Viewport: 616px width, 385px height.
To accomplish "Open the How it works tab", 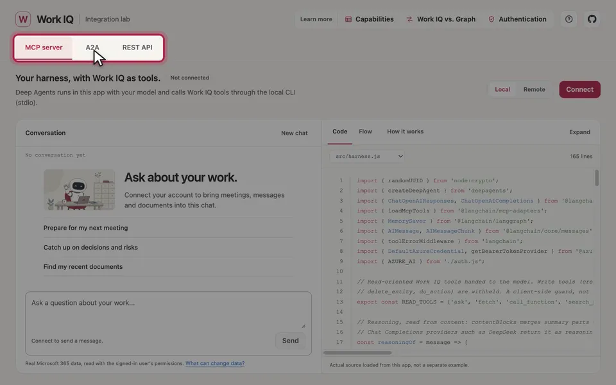I will (405, 132).
